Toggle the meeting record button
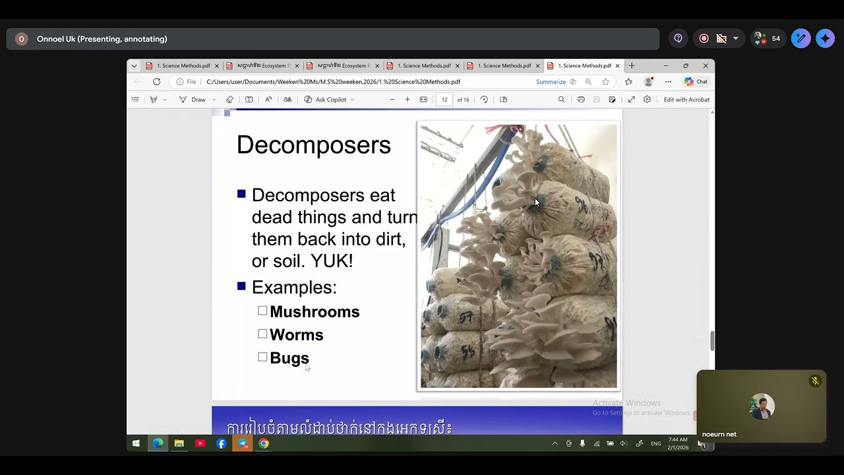 coord(704,39)
